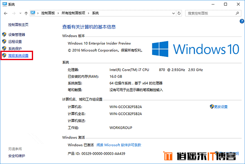Open help with the blue question icon

[x=242, y=21]
